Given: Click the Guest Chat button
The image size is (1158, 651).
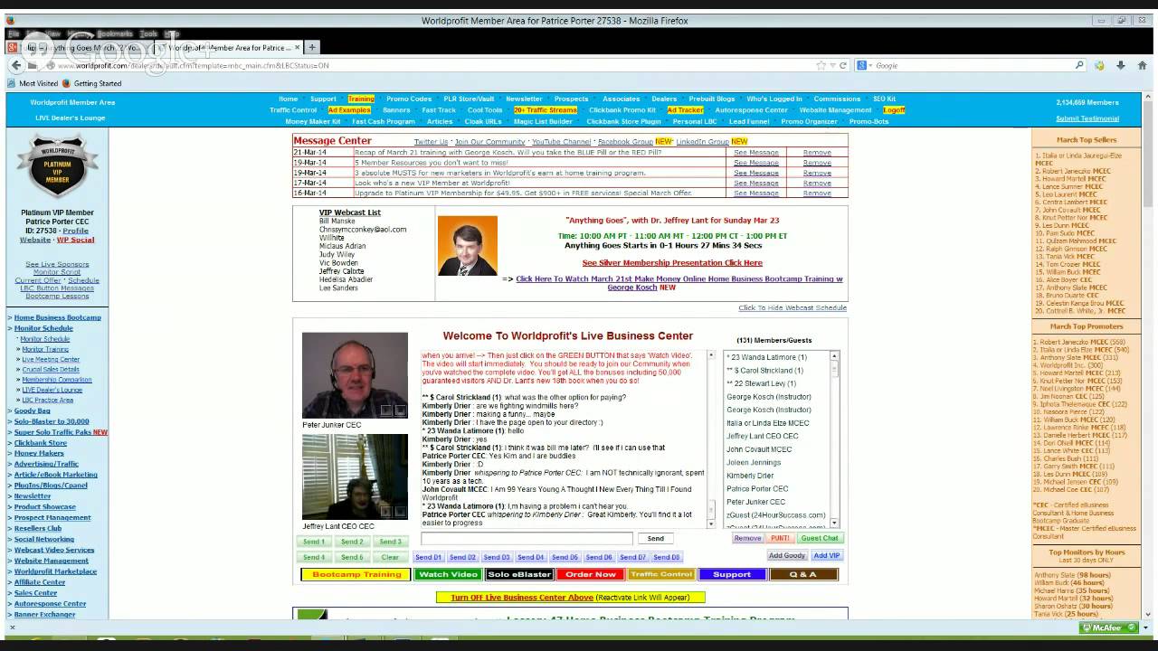Looking at the screenshot, I should [820, 538].
